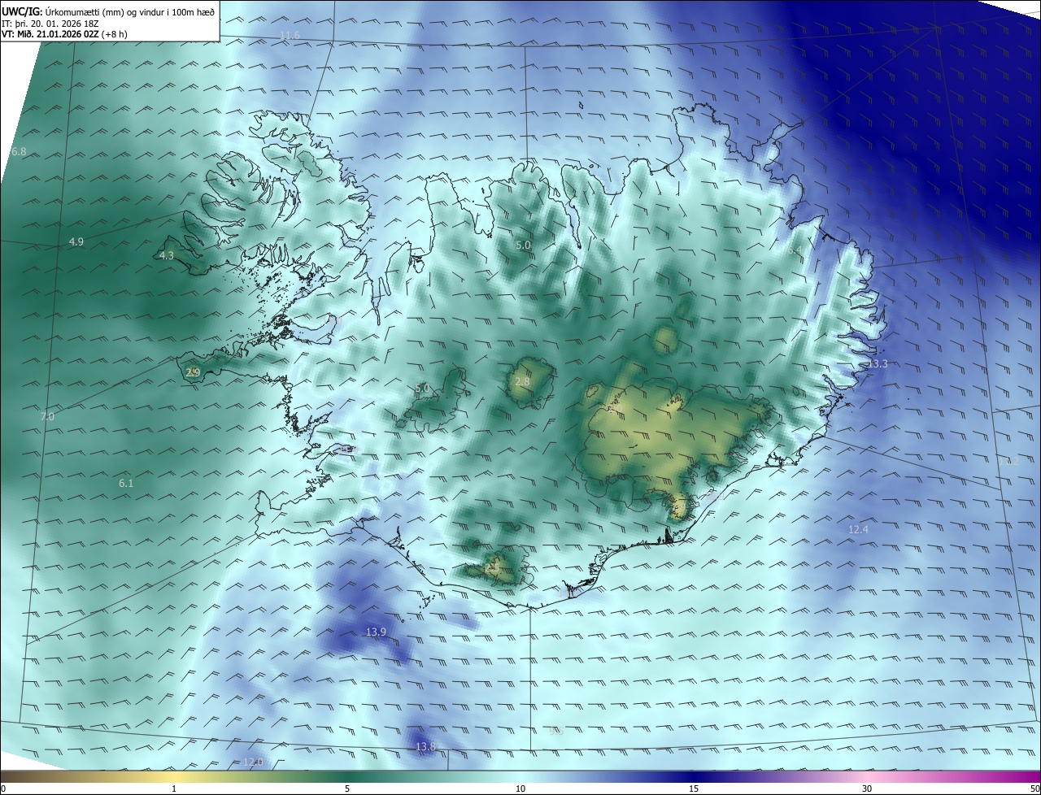
Task: Click the color scale tick labeled 10
Action: 520,789
